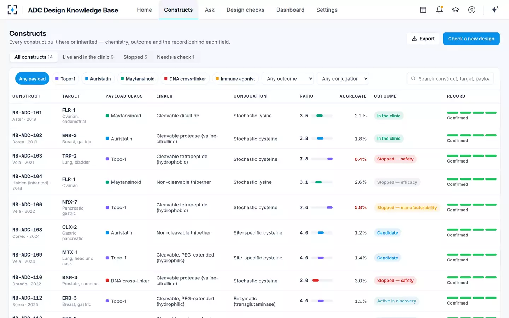
Task: Open the Any outcome dropdown
Action: click(x=288, y=79)
